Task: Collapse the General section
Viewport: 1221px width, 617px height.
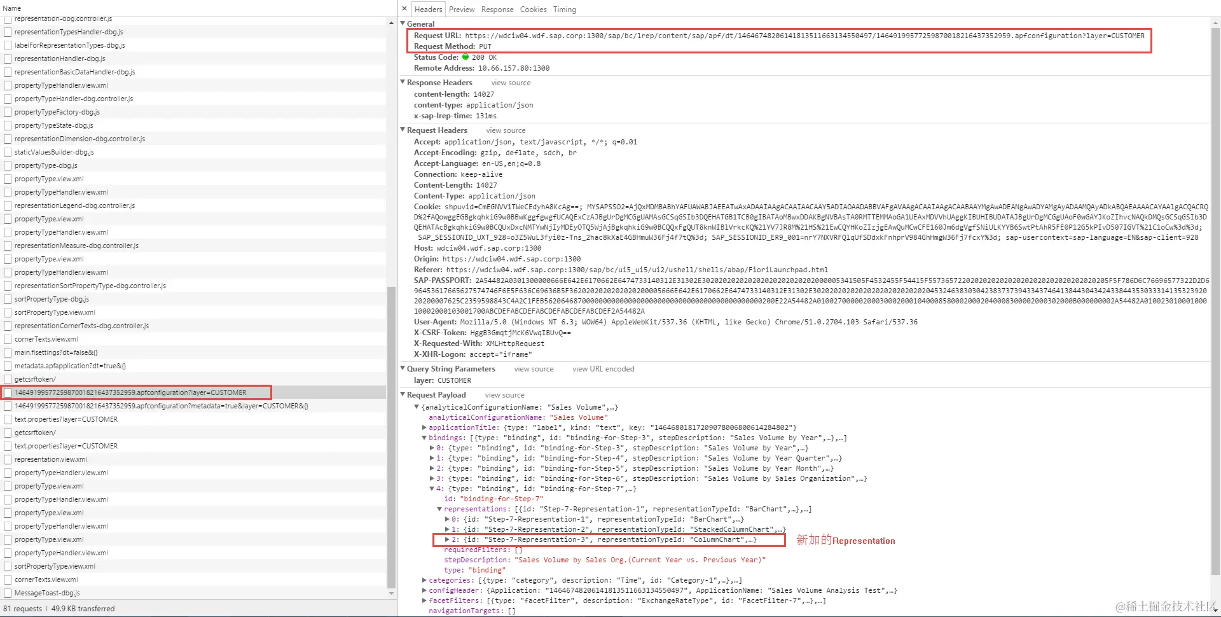Action: click(x=403, y=24)
